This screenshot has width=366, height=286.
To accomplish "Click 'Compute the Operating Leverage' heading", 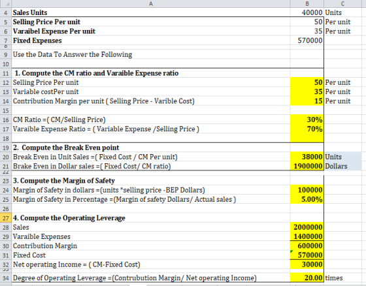I will point(69,218).
